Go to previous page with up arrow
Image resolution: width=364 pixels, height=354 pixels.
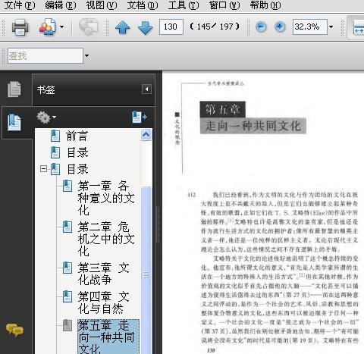pyautogui.click(x=122, y=27)
